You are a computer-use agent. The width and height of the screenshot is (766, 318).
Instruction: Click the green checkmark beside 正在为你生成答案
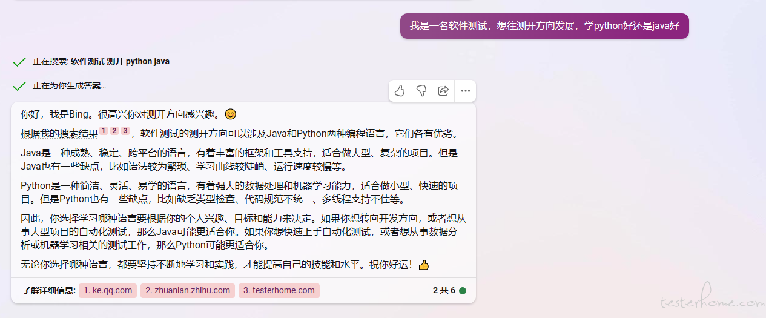[19, 86]
